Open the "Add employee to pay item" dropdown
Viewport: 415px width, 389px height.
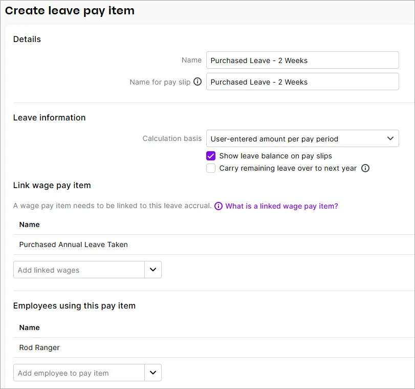153,373
